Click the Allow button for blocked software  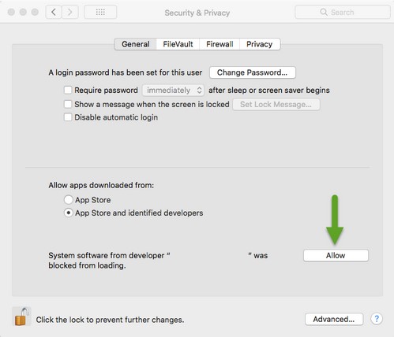pyautogui.click(x=336, y=255)
